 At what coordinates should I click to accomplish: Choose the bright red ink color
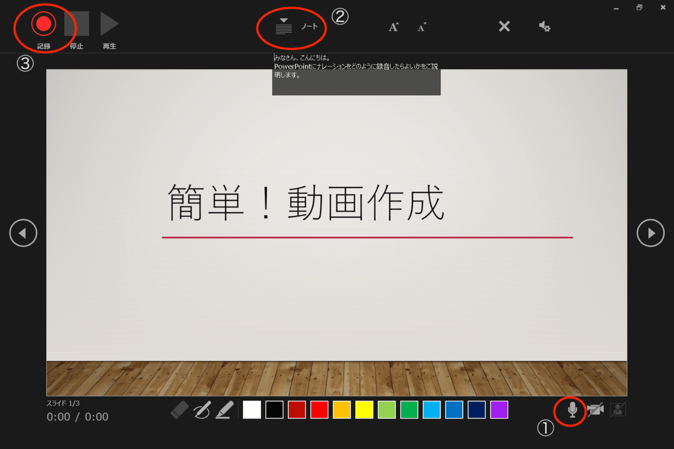[x=319, y=410]
